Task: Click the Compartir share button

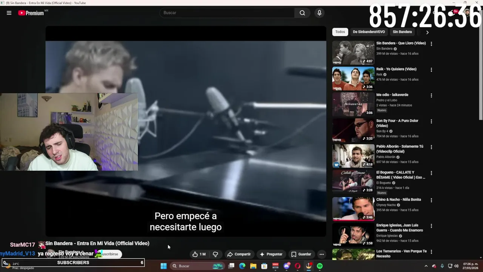Action: 239,254
